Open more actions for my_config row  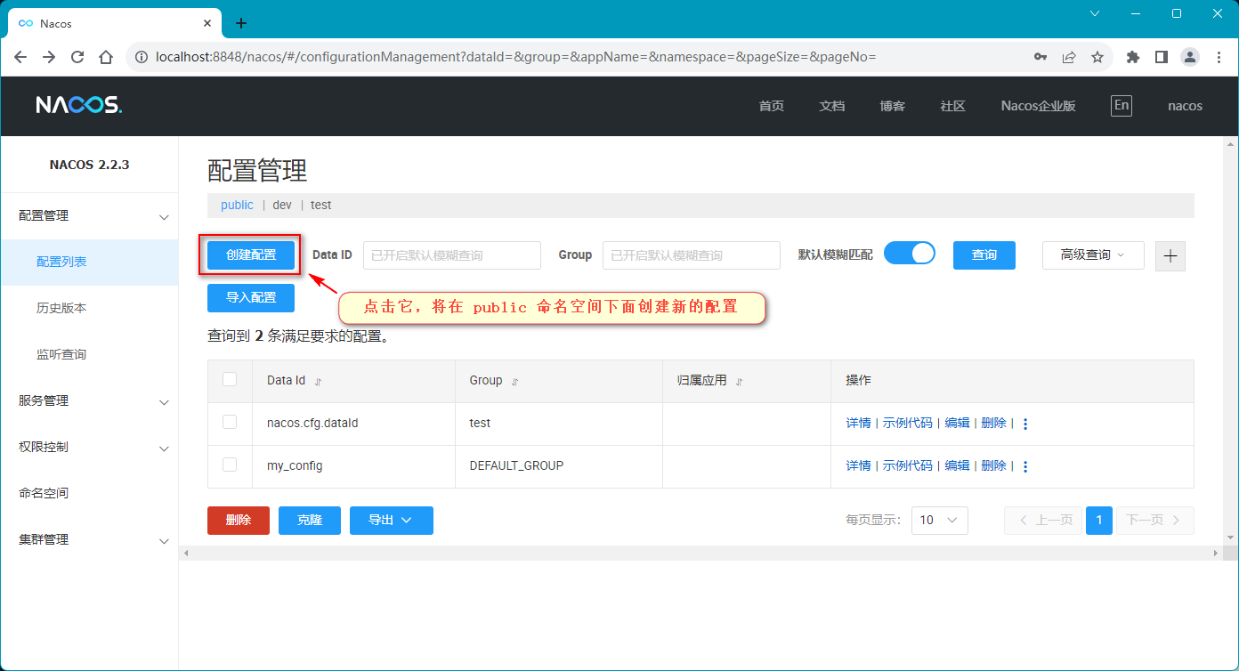(x=1025, y=466)
